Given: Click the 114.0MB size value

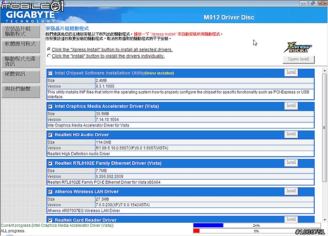Looking at the screenshot, I should [x=104, y=142].
